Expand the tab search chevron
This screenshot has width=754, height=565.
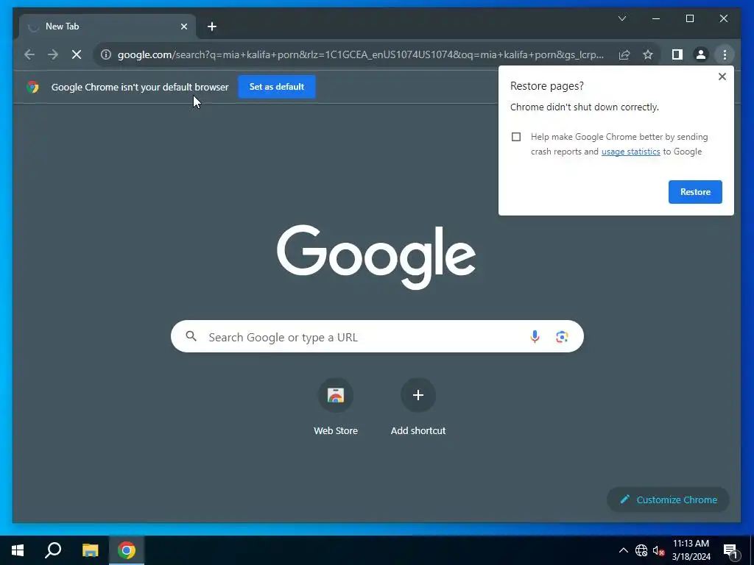pyautogui.click(x=621, y=18)
